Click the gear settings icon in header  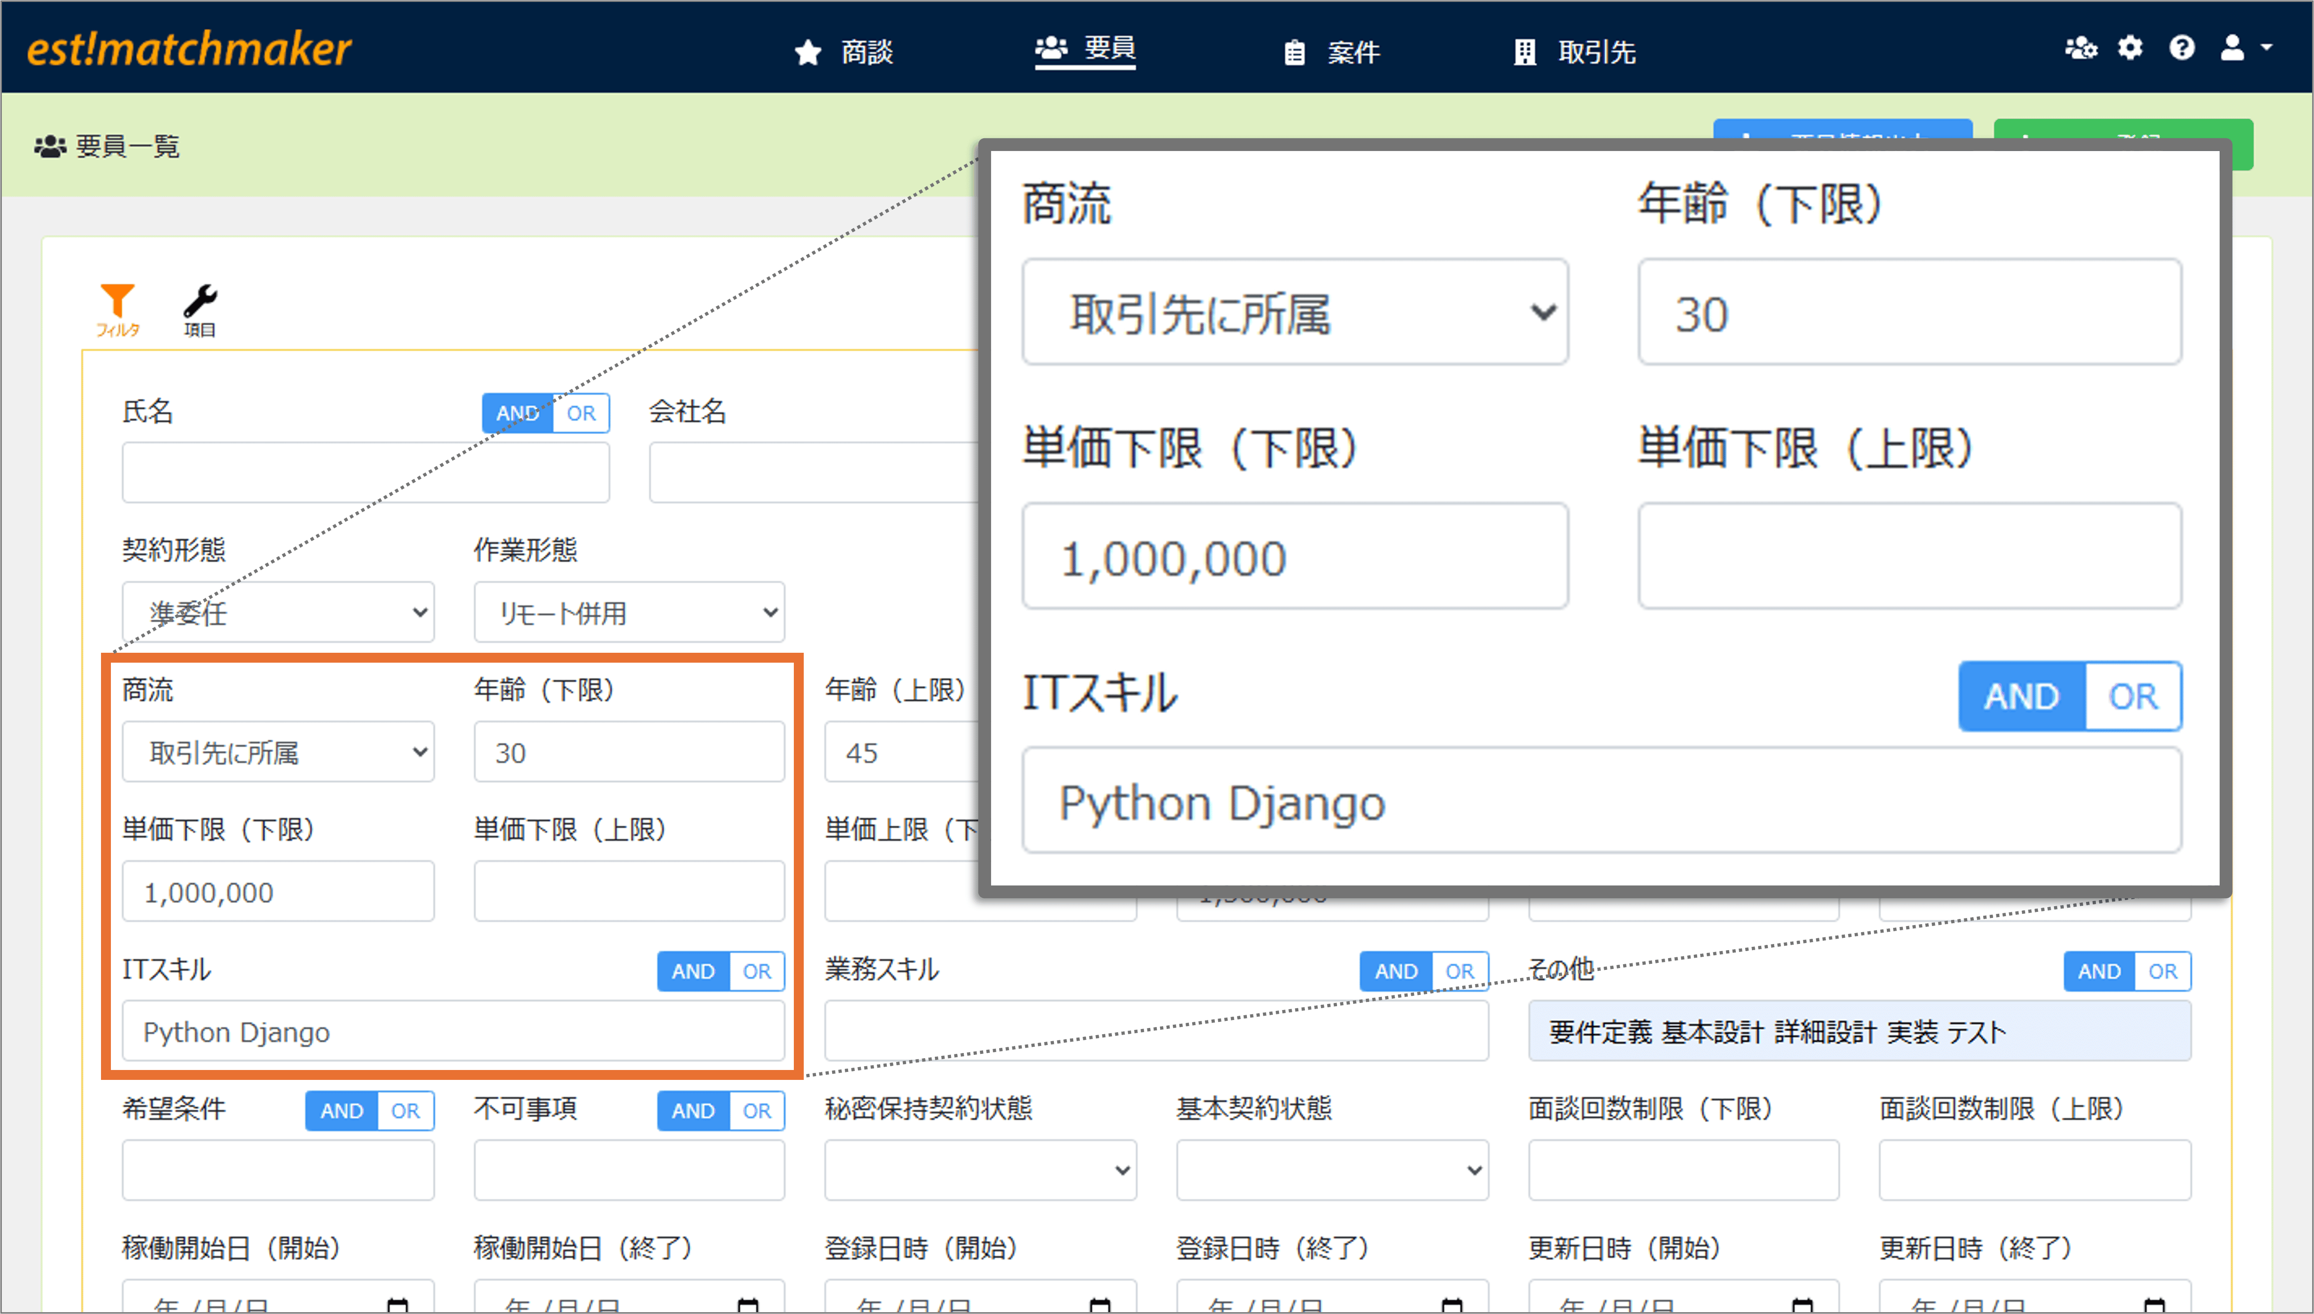tap(2130, 48)
